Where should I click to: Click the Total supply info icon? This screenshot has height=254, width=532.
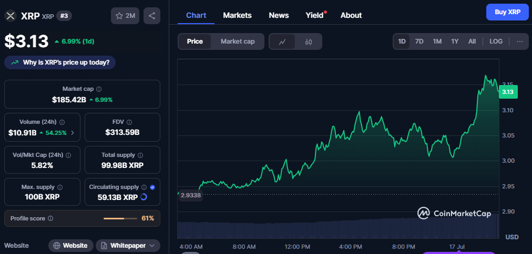140,155
